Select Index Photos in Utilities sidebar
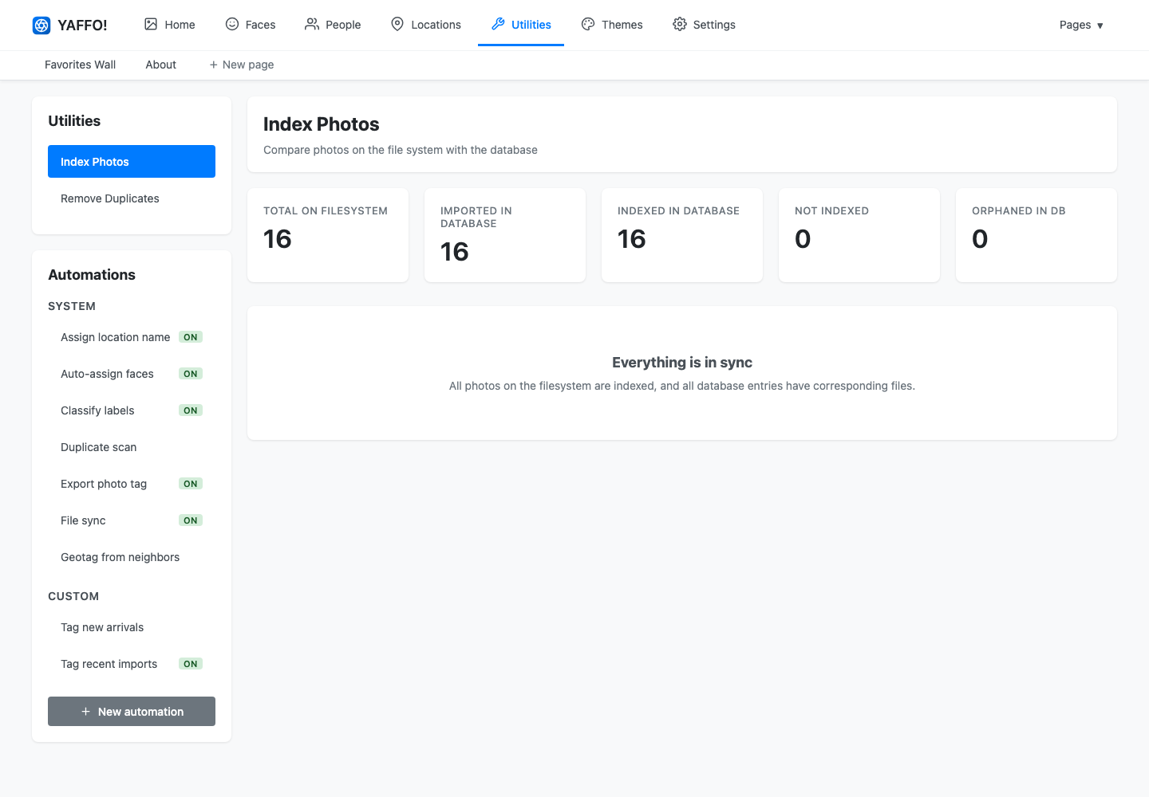Image resolution: width=1149 pixels, height=797 pixels. (132, 161)
